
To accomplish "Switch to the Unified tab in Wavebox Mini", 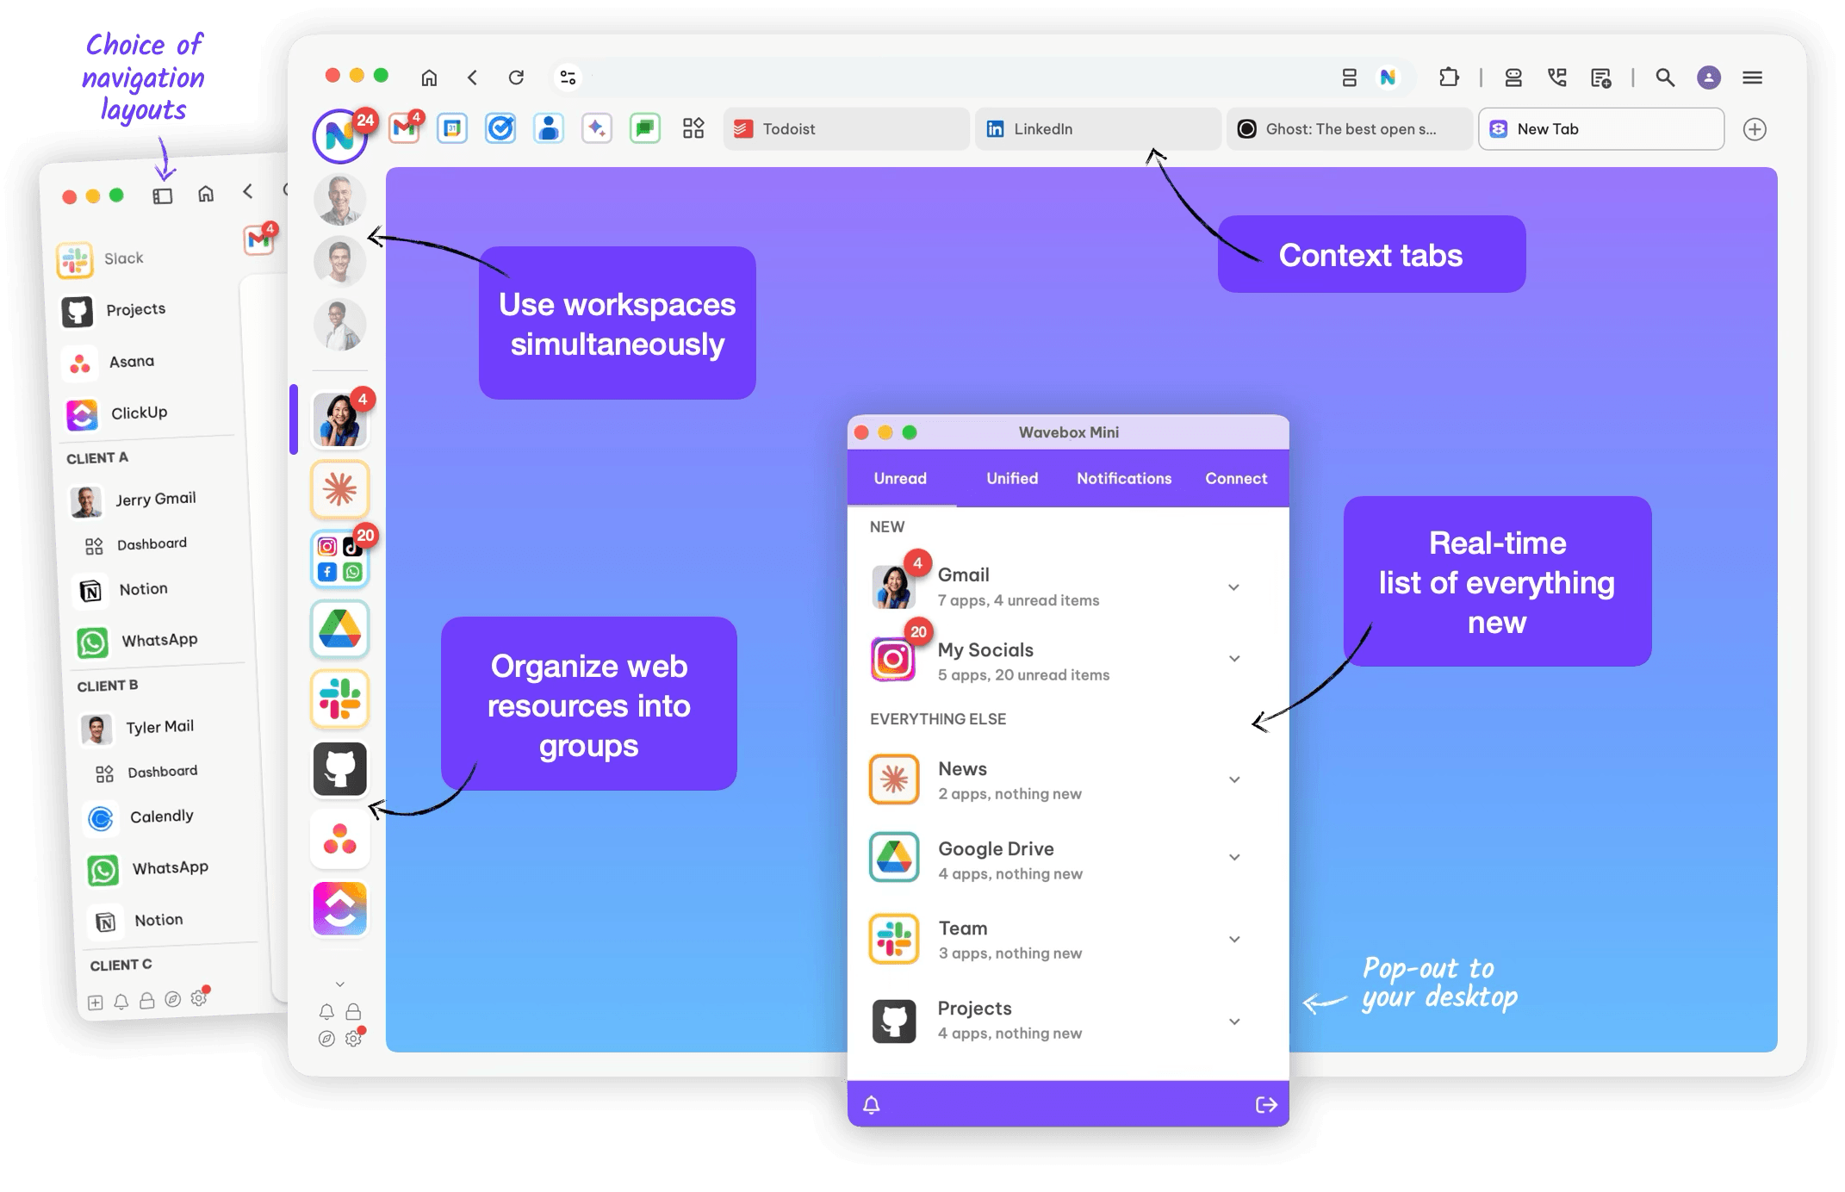I will pos(1011,478).
